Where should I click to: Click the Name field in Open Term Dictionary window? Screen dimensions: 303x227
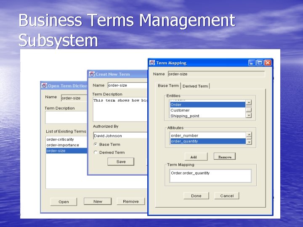coord(74,98)
